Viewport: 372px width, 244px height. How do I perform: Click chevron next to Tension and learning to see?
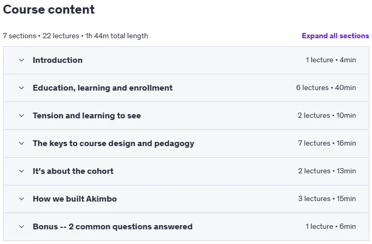click(21, 116)
